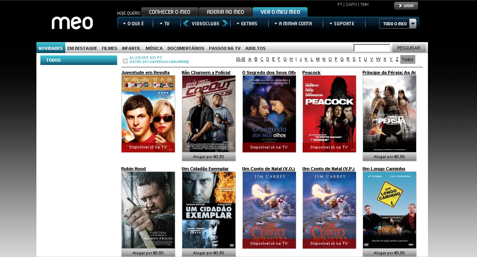The image size is (477, 257).
Task: Click the Um Cidadão Exemplar poster
Action: point(209,210)
